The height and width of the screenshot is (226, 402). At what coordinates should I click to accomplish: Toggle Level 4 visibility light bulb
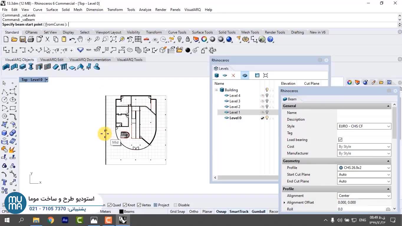267,96
